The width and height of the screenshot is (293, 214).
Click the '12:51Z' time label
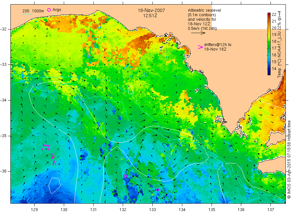click(150, 16)
